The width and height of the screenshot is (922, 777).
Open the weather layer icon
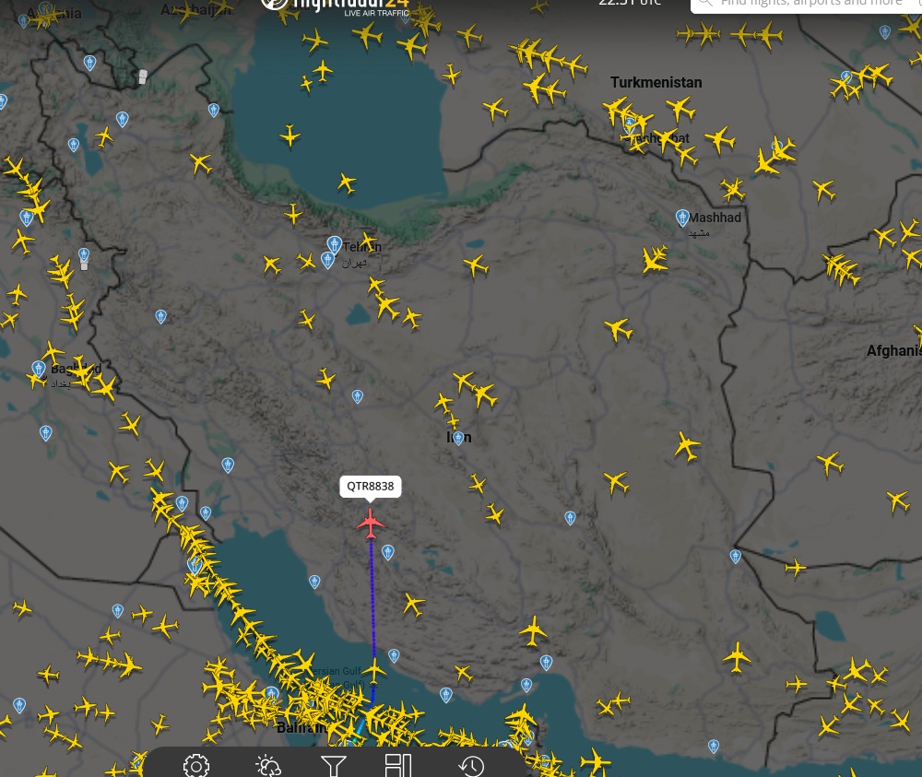click(268, 766)
